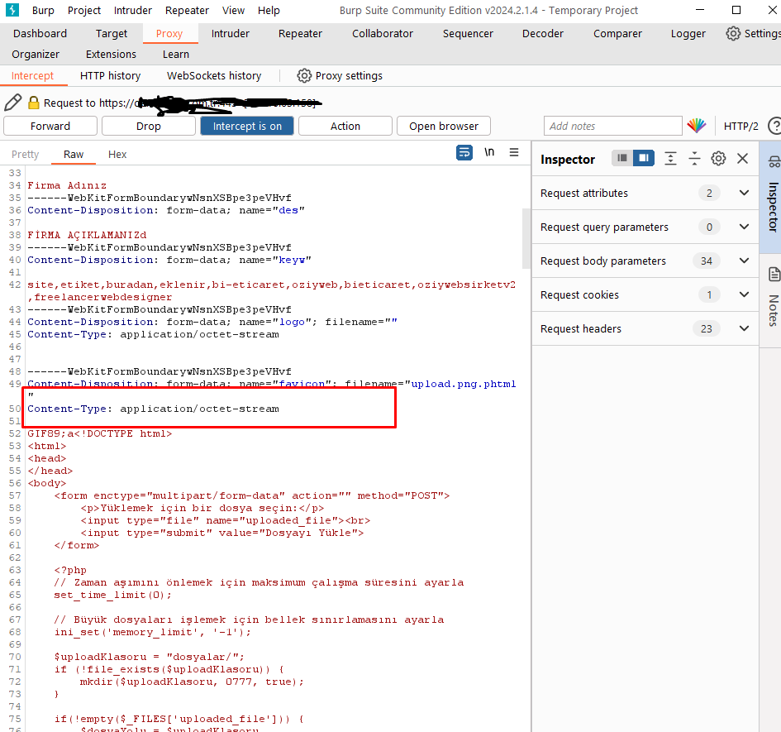This screenshot has height=732, width=781.
Task: Switch to the Repeater tool tab
Action: (x=300, y=33)
